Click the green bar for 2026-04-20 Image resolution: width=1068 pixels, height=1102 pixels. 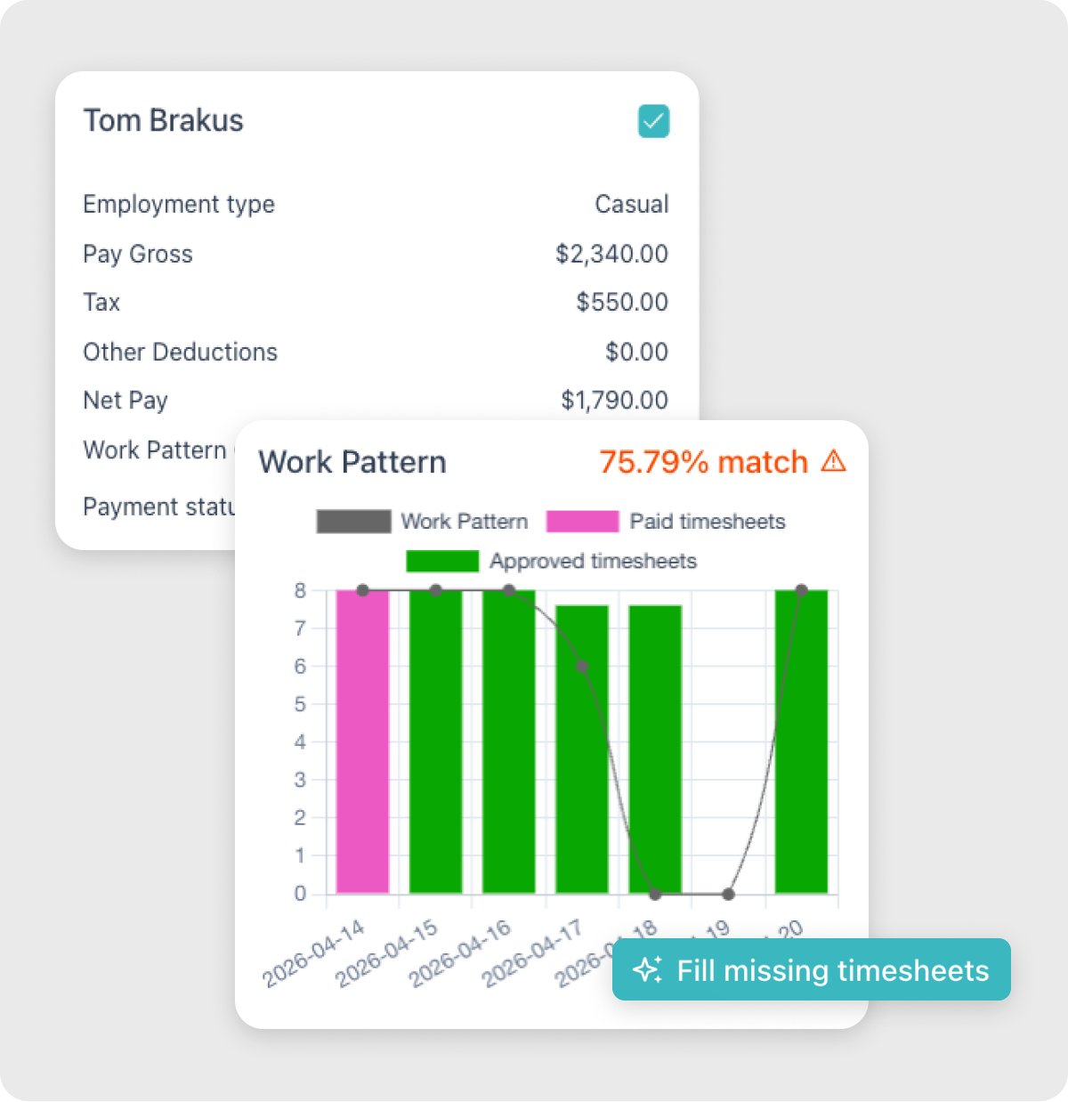click(801, 741)
